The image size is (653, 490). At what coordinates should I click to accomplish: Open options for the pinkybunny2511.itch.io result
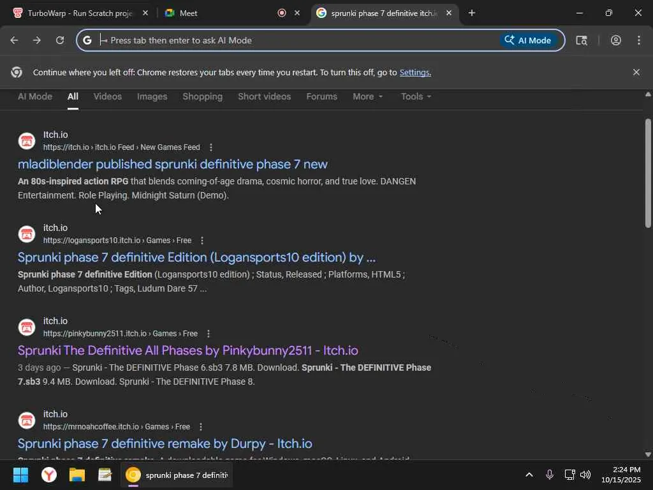(x=209, y=334)
